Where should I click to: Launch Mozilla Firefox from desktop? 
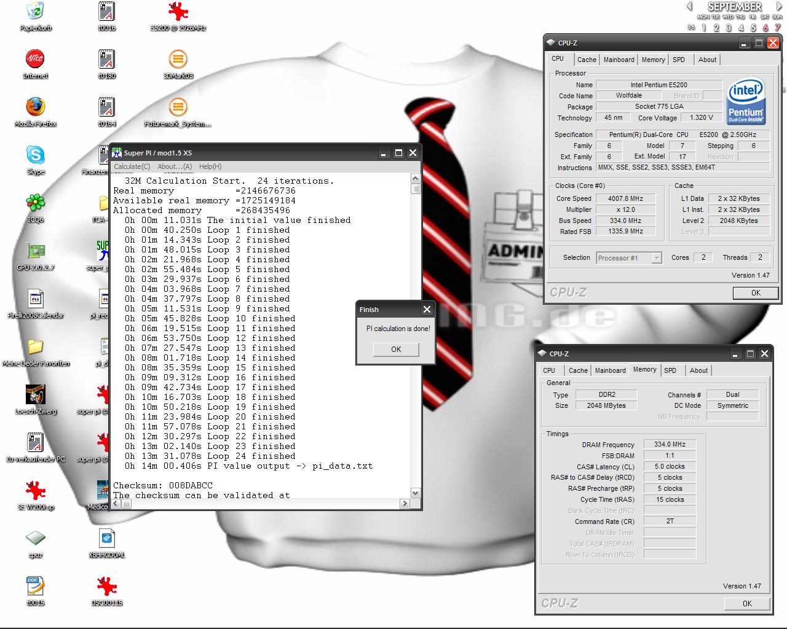click(x=36, y=107)
